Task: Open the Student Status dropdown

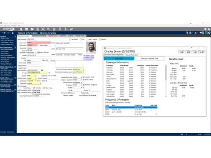Action: click(x=81, y=82)
